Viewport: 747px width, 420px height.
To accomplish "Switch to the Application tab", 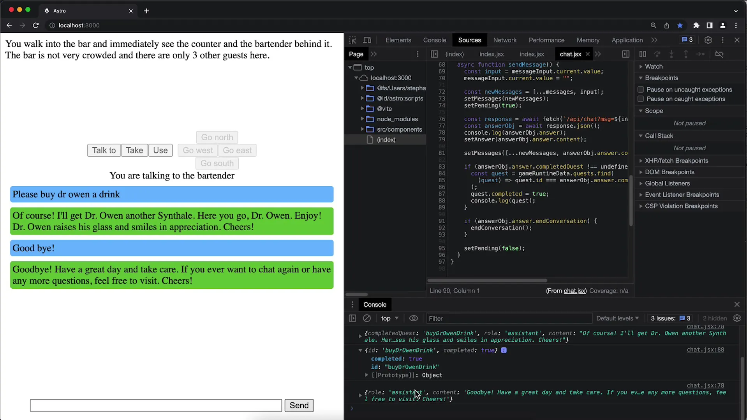I will point(627,40).
